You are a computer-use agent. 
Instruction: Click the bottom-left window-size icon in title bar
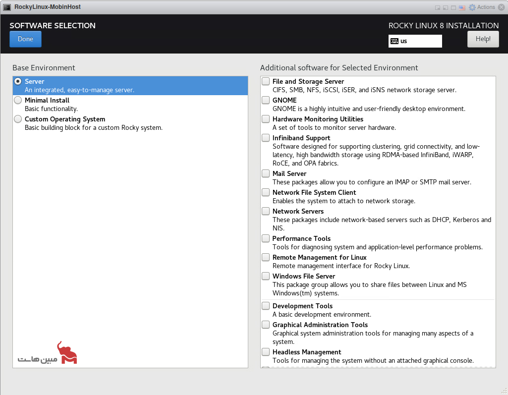coord(446,7)
